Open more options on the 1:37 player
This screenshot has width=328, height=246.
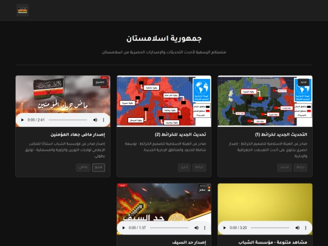pos(205,228)
